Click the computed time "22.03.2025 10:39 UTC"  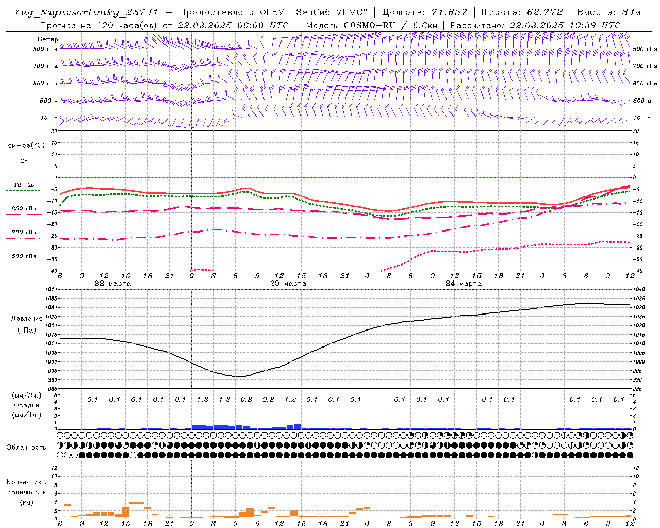[x=565, y=25]
